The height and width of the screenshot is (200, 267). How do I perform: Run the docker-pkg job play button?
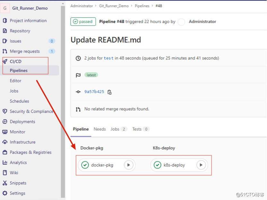[x=129, y=165]
